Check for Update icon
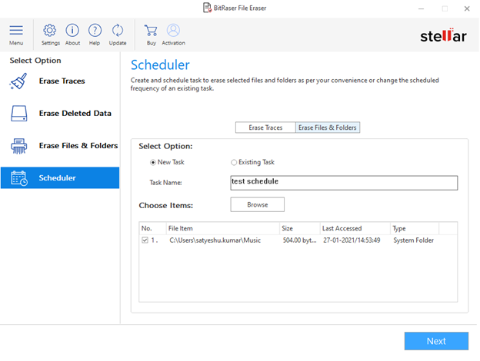This screenshot has width=480, height=361. tap(118, 30)
